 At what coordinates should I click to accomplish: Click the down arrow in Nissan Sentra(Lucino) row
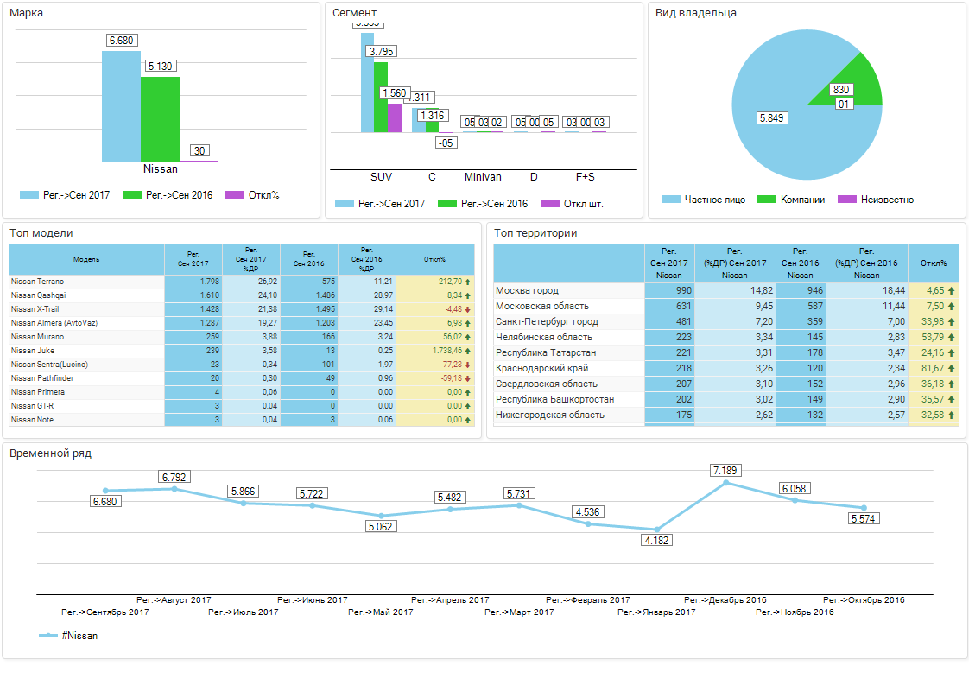click(x=468, y=365)
